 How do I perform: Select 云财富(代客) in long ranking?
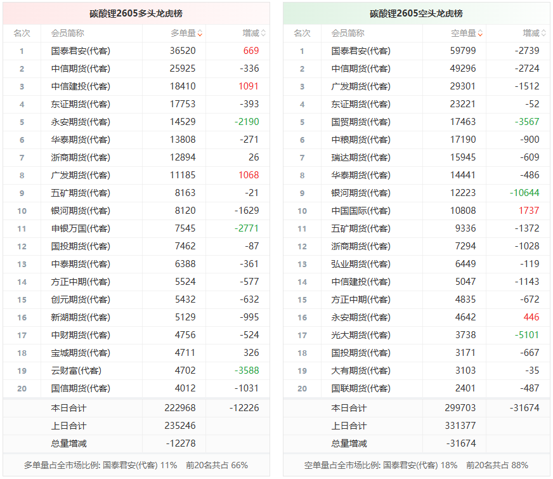[76, 371]
